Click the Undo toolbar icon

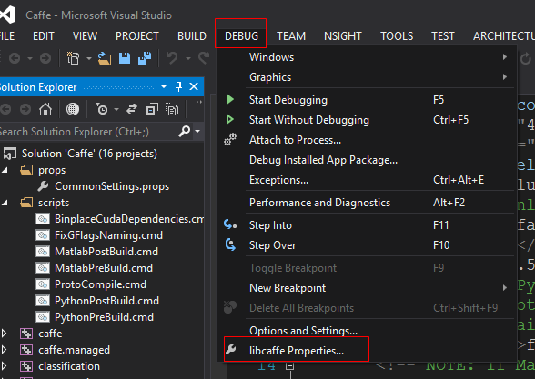[172, 58]
